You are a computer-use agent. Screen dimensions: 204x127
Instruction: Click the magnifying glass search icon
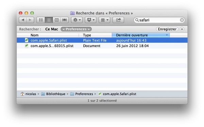[137, 20]
